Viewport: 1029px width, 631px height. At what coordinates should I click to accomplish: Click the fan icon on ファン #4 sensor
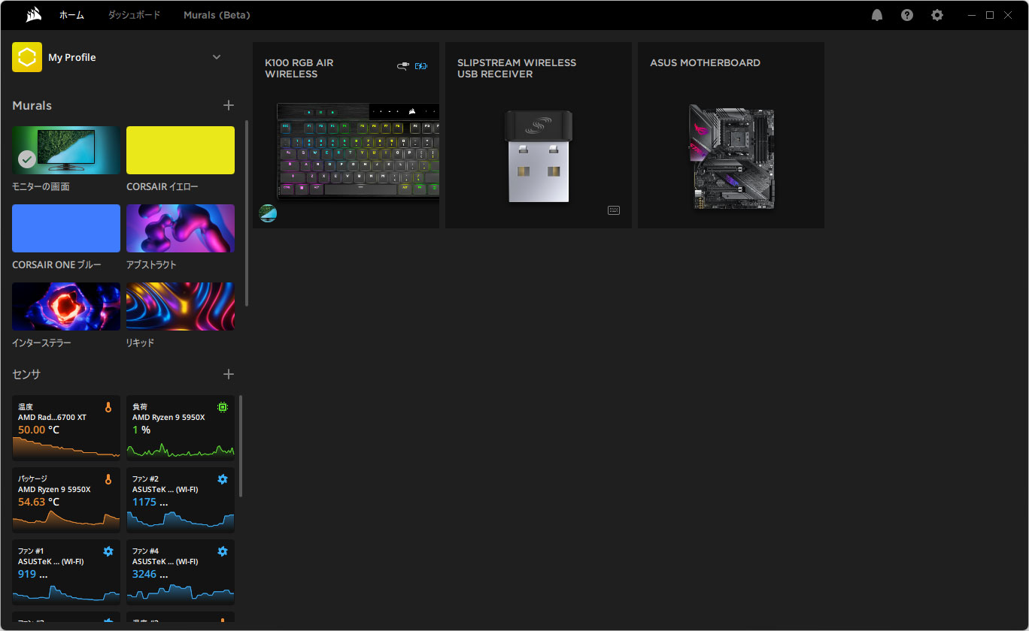[x=223, y=551]
